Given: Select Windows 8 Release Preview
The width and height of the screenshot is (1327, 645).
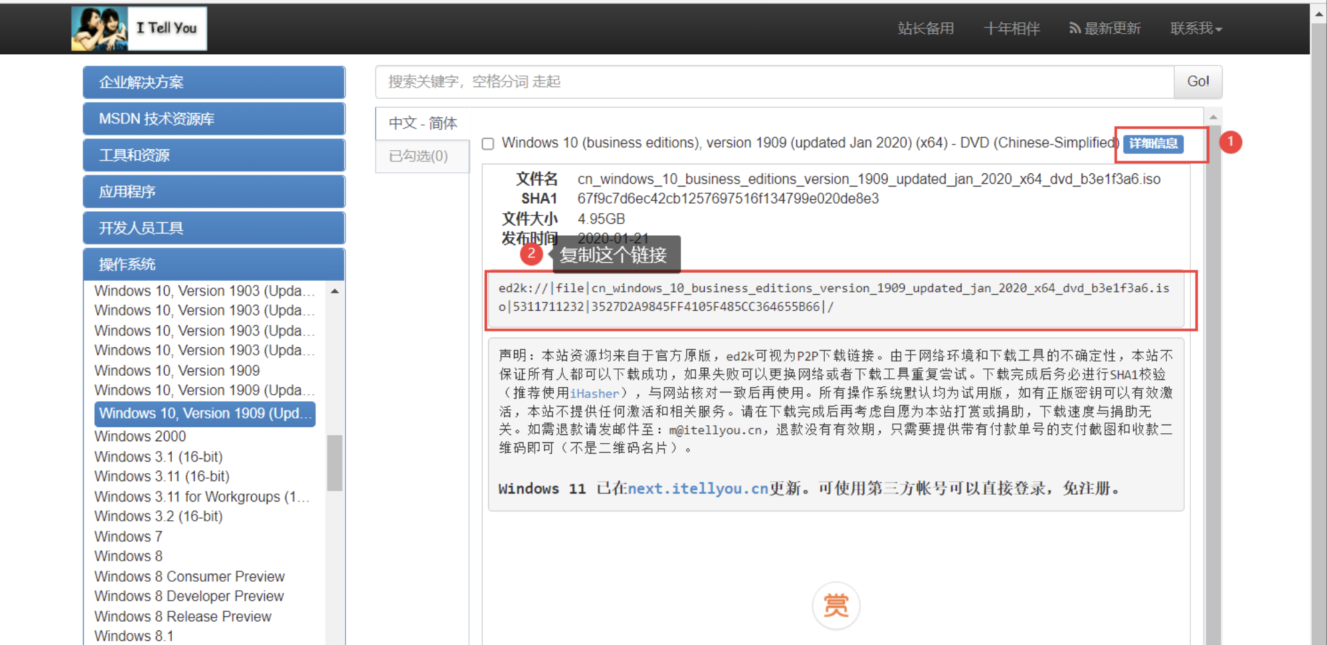Looking at the screenshot, I should (183, 617).
